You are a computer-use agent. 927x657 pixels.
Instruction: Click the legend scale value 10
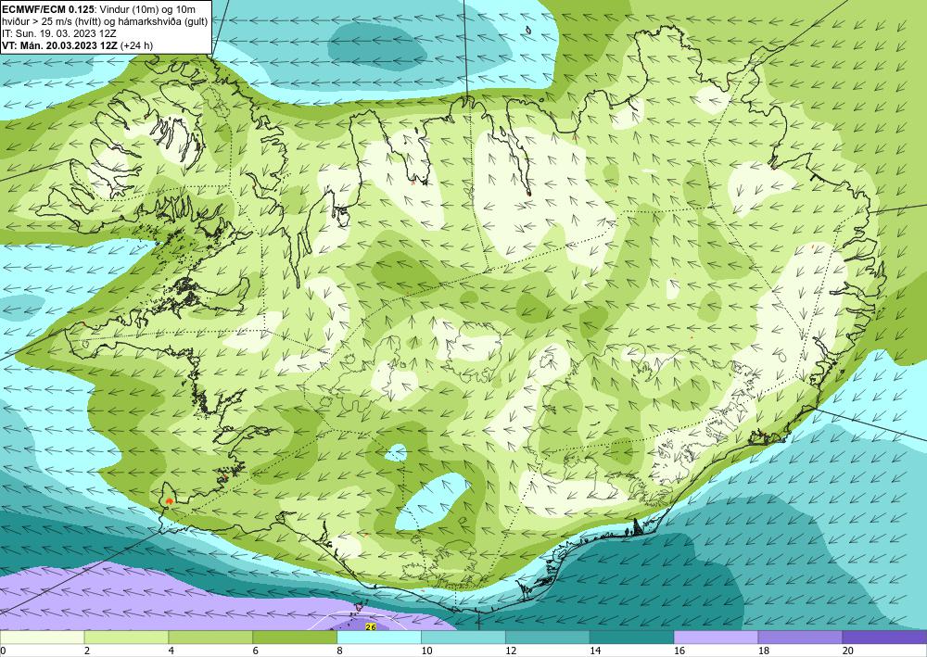tap(426, 651)
